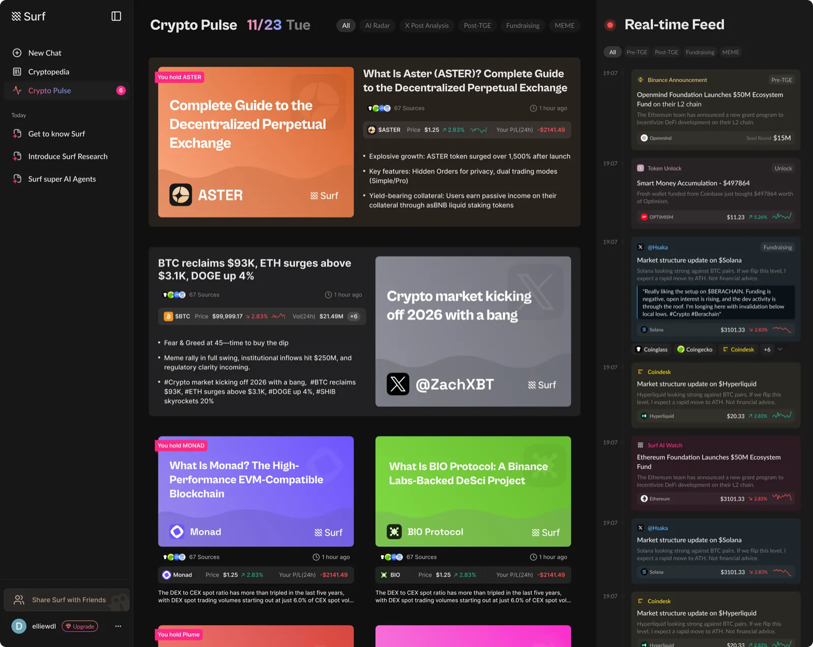This screenshot has width=813, height=647.
Task: Switch to the Fundraising filter in Crypto Pulse
Action: (523, 25)
